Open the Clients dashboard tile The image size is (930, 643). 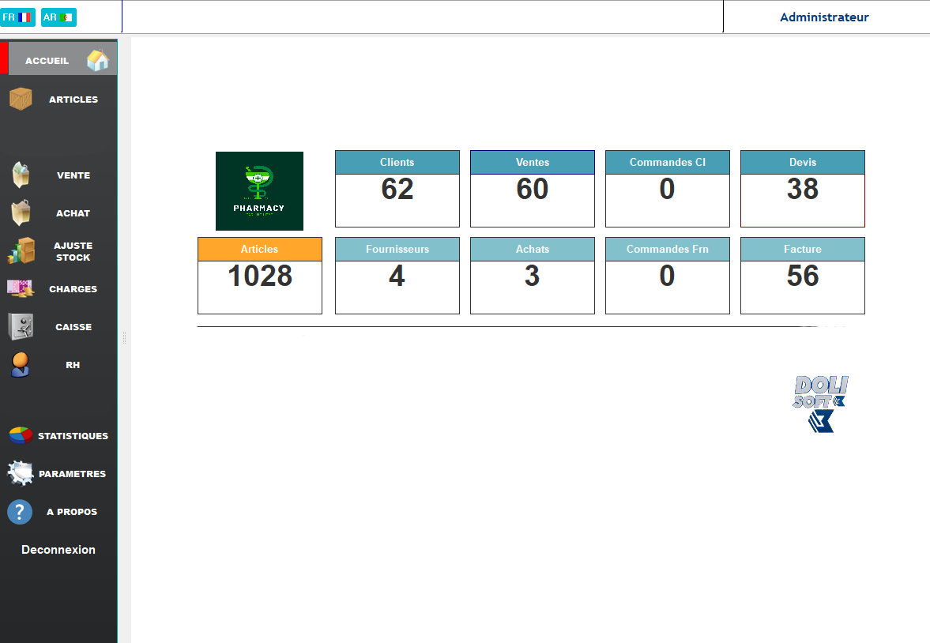click(397, 189)
